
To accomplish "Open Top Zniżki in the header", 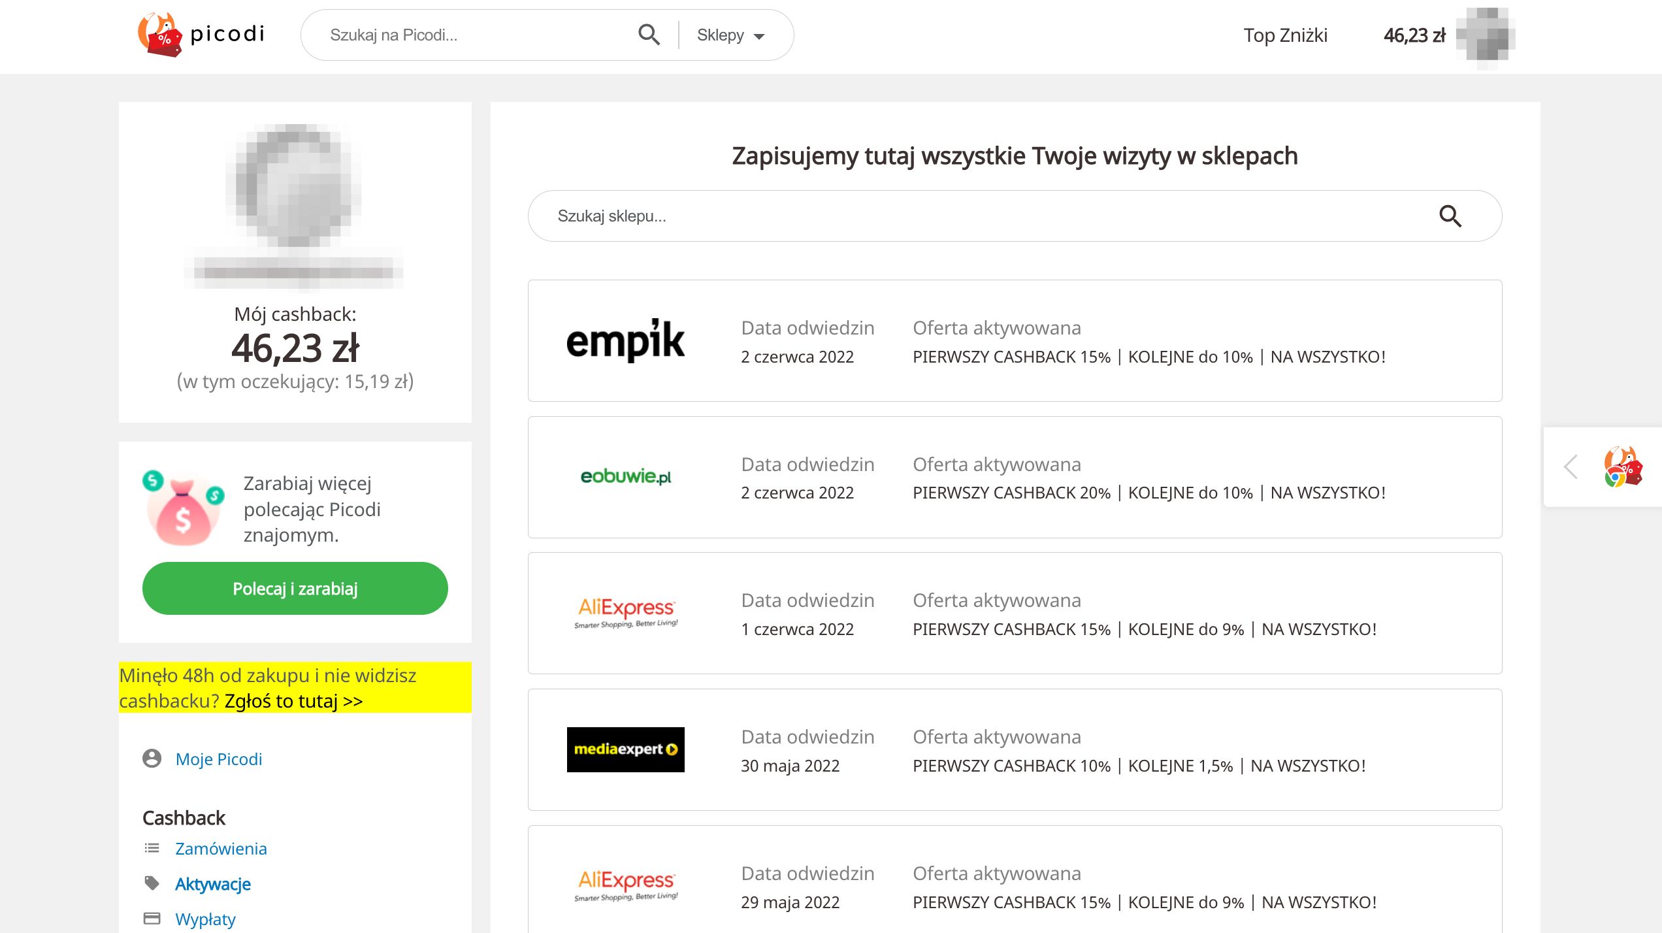I will pos(1285,35).
